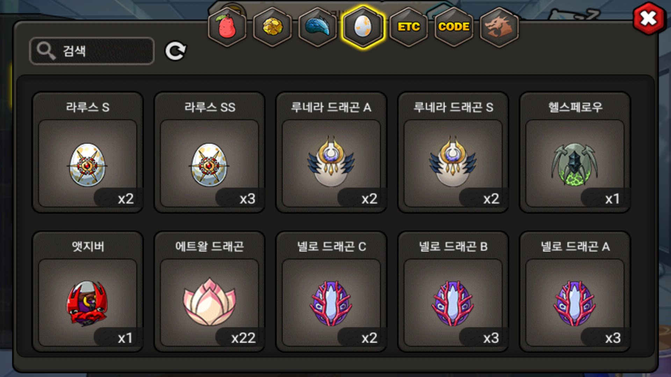Switch to the CODE tab
Image resolution: width=671 pixels, height=377 pixels.
[x=454, y=27]
